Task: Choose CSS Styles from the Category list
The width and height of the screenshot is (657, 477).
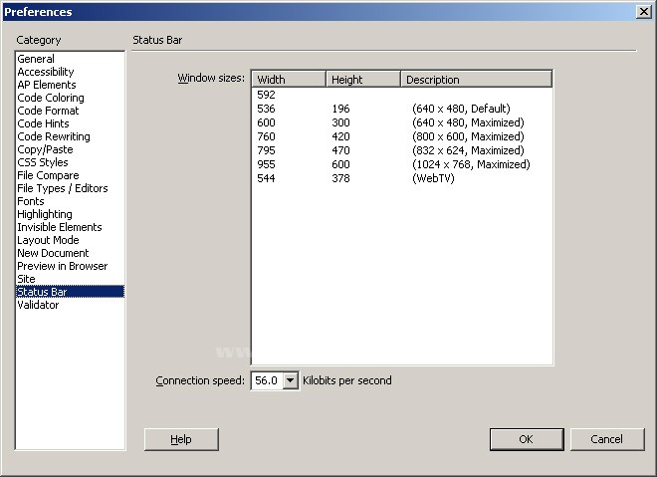Action: tap(43, 162)
